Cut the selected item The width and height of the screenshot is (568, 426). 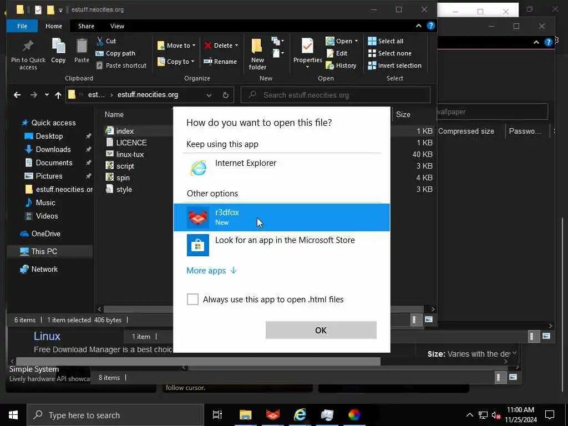tap(106, 41)
